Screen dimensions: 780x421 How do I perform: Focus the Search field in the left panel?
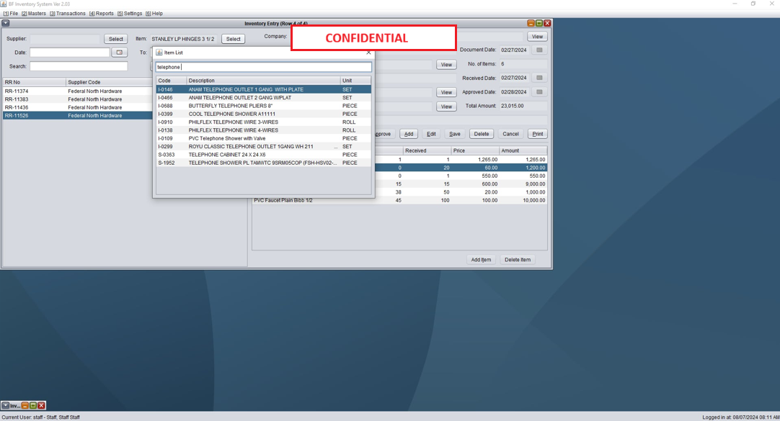point(79,66)
